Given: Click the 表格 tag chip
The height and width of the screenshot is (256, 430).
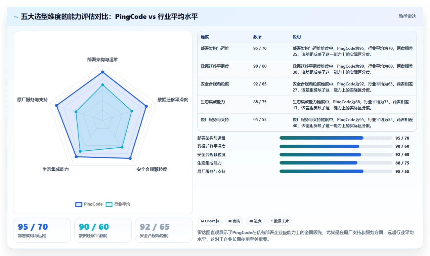Looking at the screenshot, I should (234, 221).
